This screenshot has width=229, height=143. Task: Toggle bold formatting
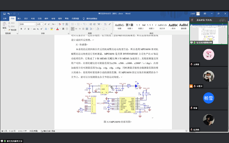click(x=21, y=29)
